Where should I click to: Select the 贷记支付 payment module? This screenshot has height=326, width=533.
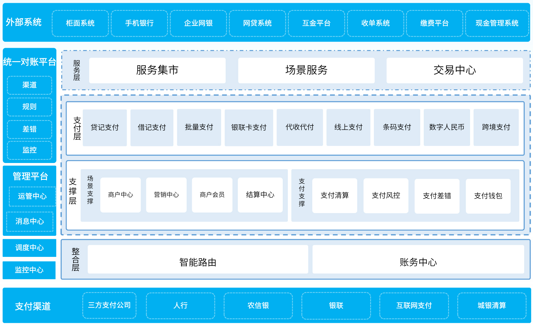pos(104,127)
